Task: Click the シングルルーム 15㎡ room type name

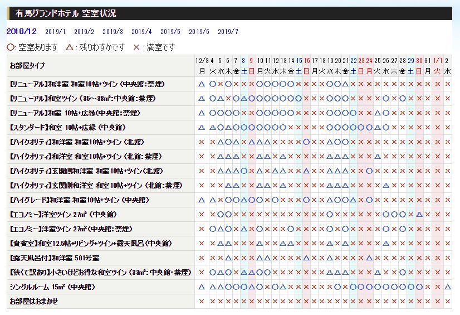Action: 52,287
